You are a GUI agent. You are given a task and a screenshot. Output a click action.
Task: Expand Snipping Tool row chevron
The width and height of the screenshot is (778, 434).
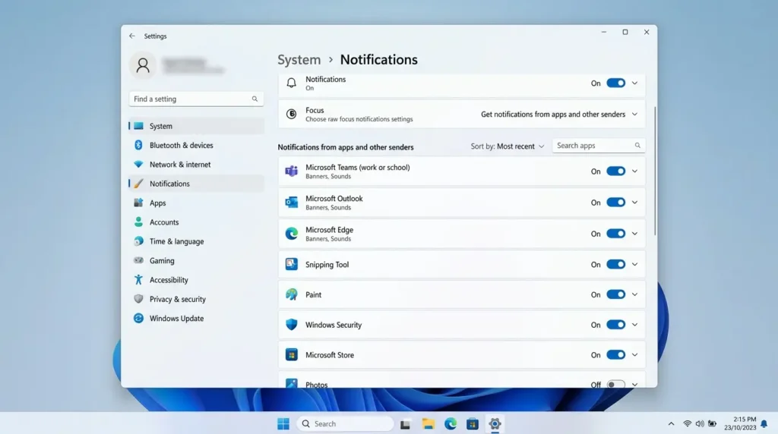pos(634,264)
